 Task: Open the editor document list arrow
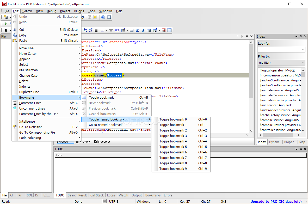click(247, 37)
